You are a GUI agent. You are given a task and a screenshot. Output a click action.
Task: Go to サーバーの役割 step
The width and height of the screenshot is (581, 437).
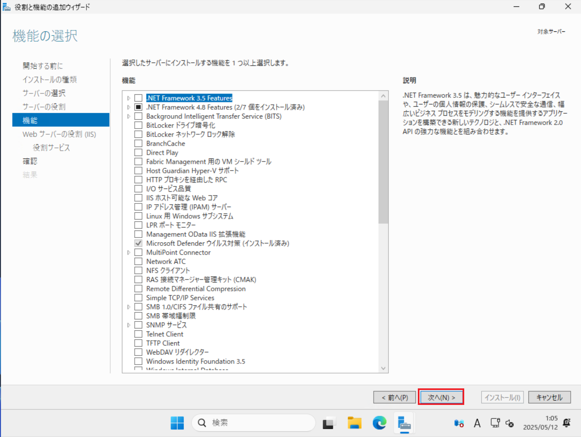click(x=44, y=107)
